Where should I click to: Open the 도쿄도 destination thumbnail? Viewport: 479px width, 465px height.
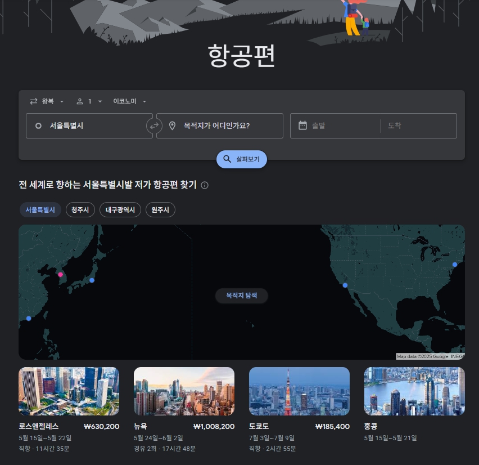[299, 391]
